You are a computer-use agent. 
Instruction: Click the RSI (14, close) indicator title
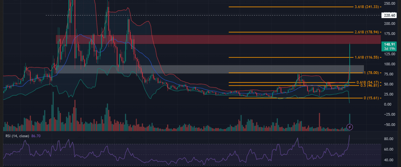[17, 136]
